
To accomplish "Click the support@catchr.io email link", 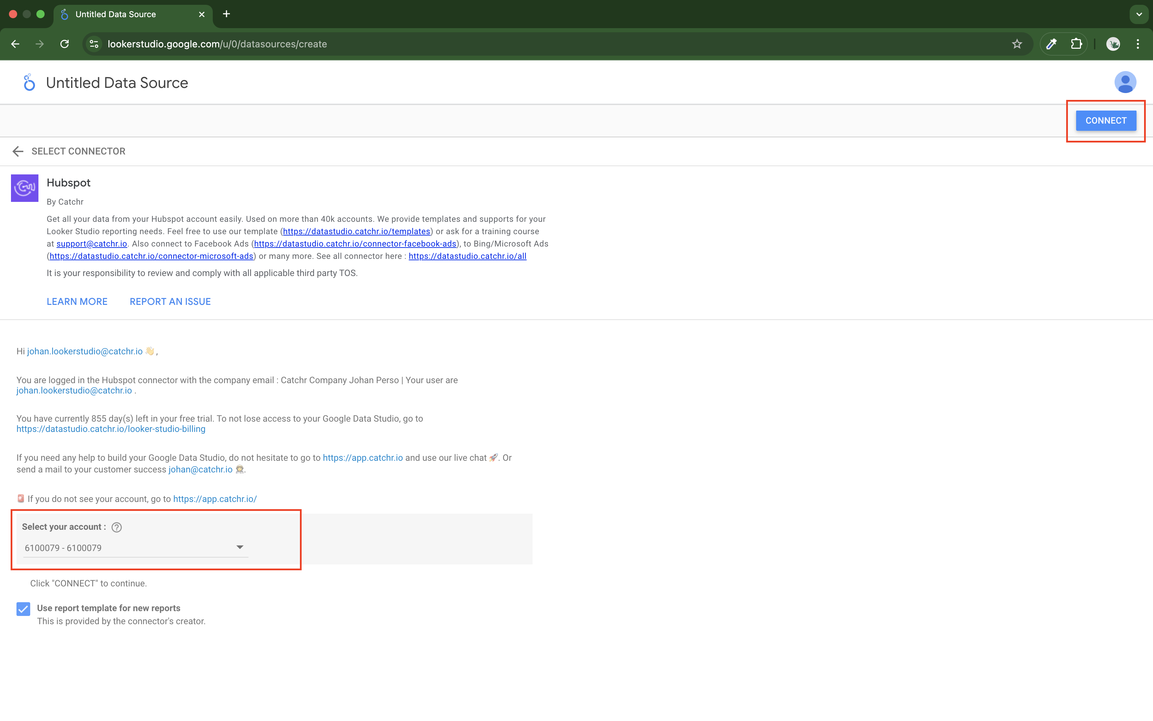I will (92, 244).
